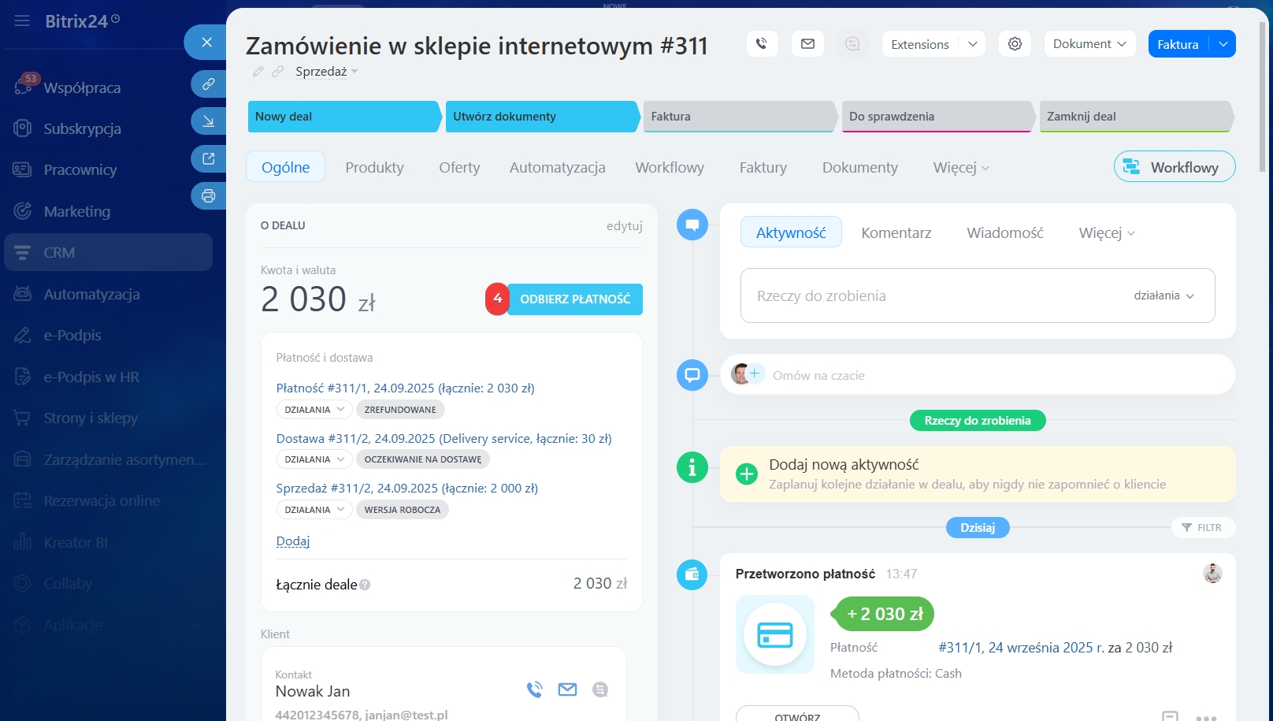Open the działania dropdown in activity box
This screenshot has height=721, width=1273.
[1164, 295]
